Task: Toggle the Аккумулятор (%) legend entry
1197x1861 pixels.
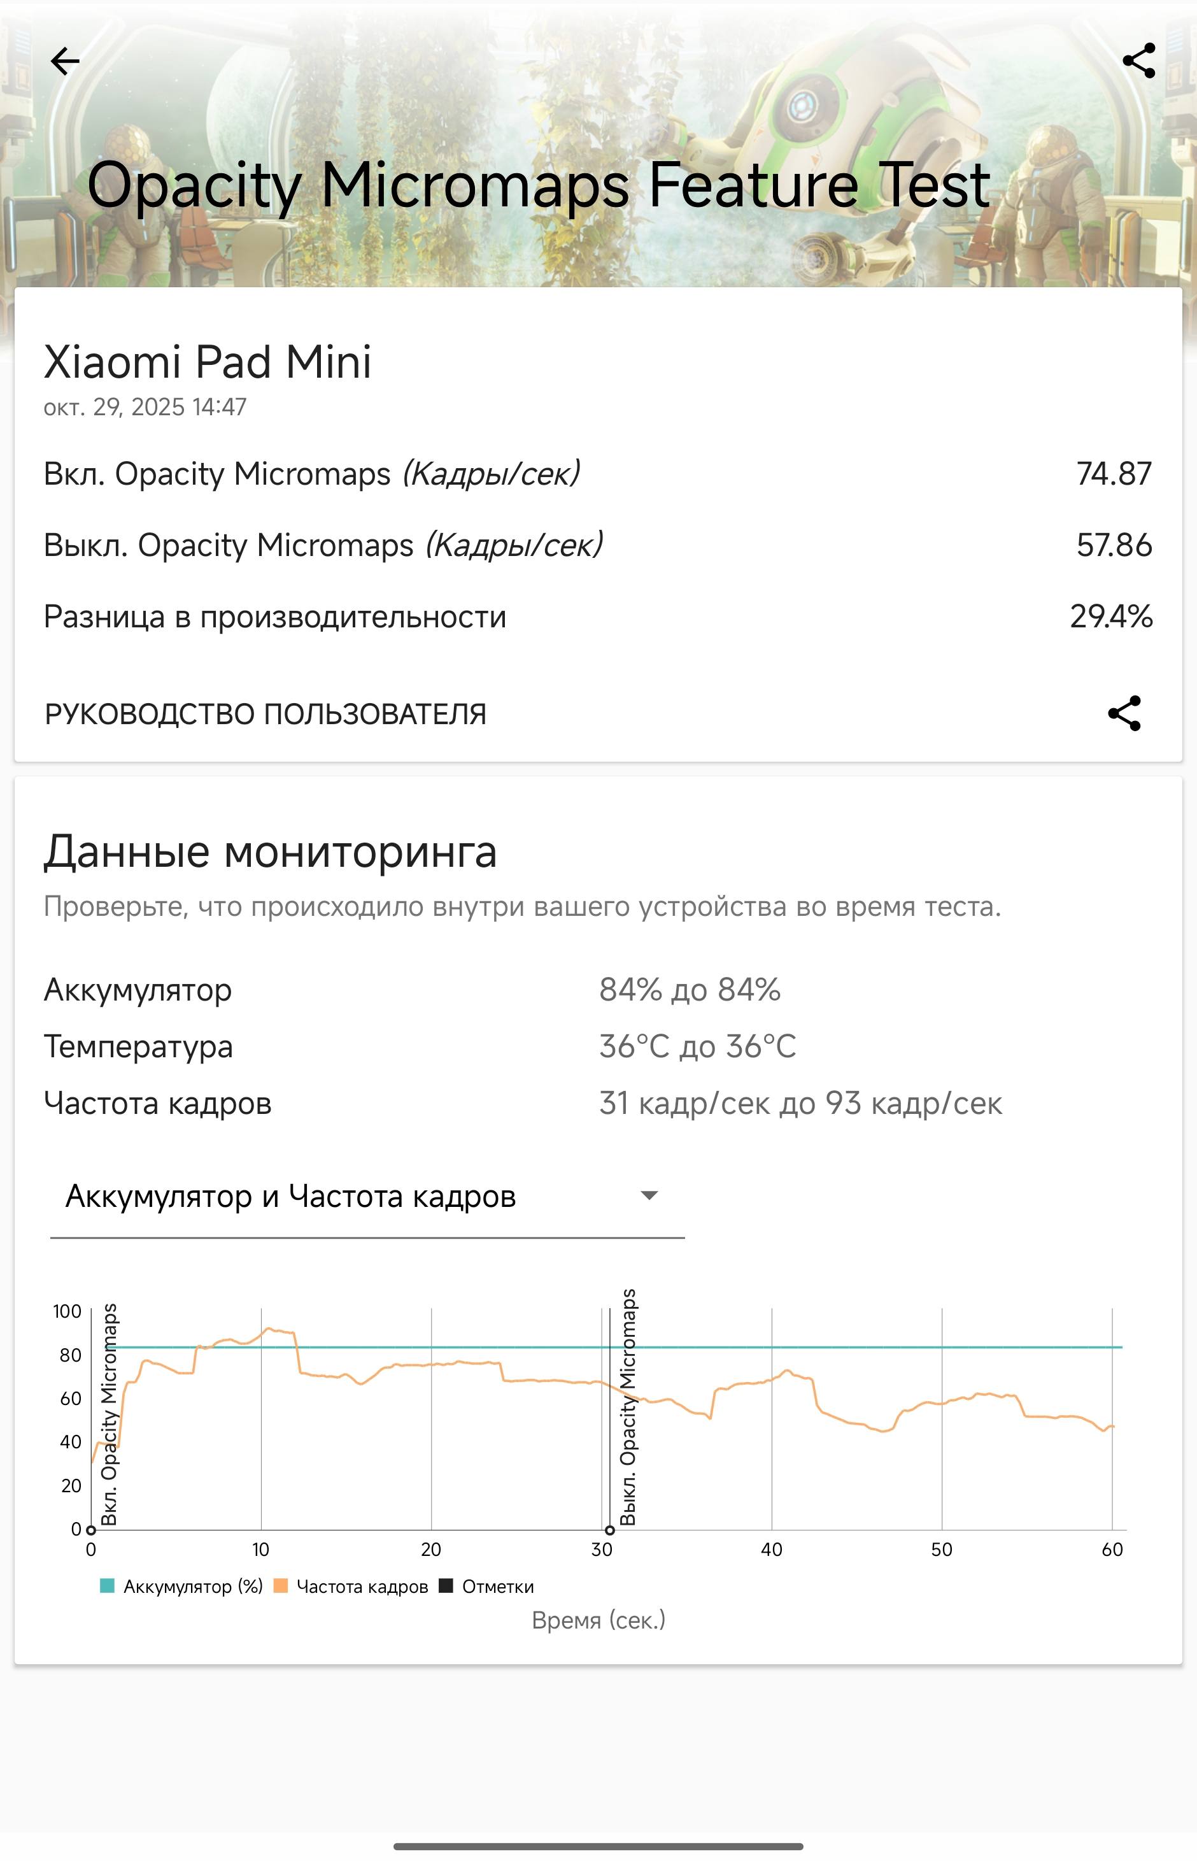Action: 192,1586
